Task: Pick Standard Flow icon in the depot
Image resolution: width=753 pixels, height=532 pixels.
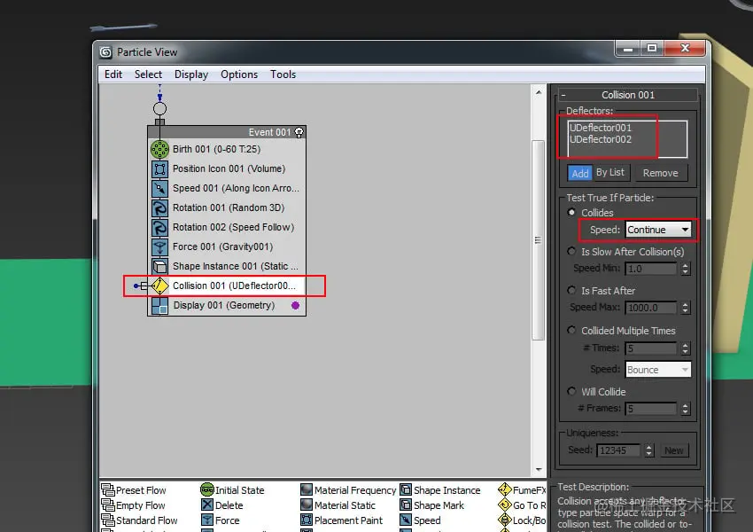Action: [107, 520]
